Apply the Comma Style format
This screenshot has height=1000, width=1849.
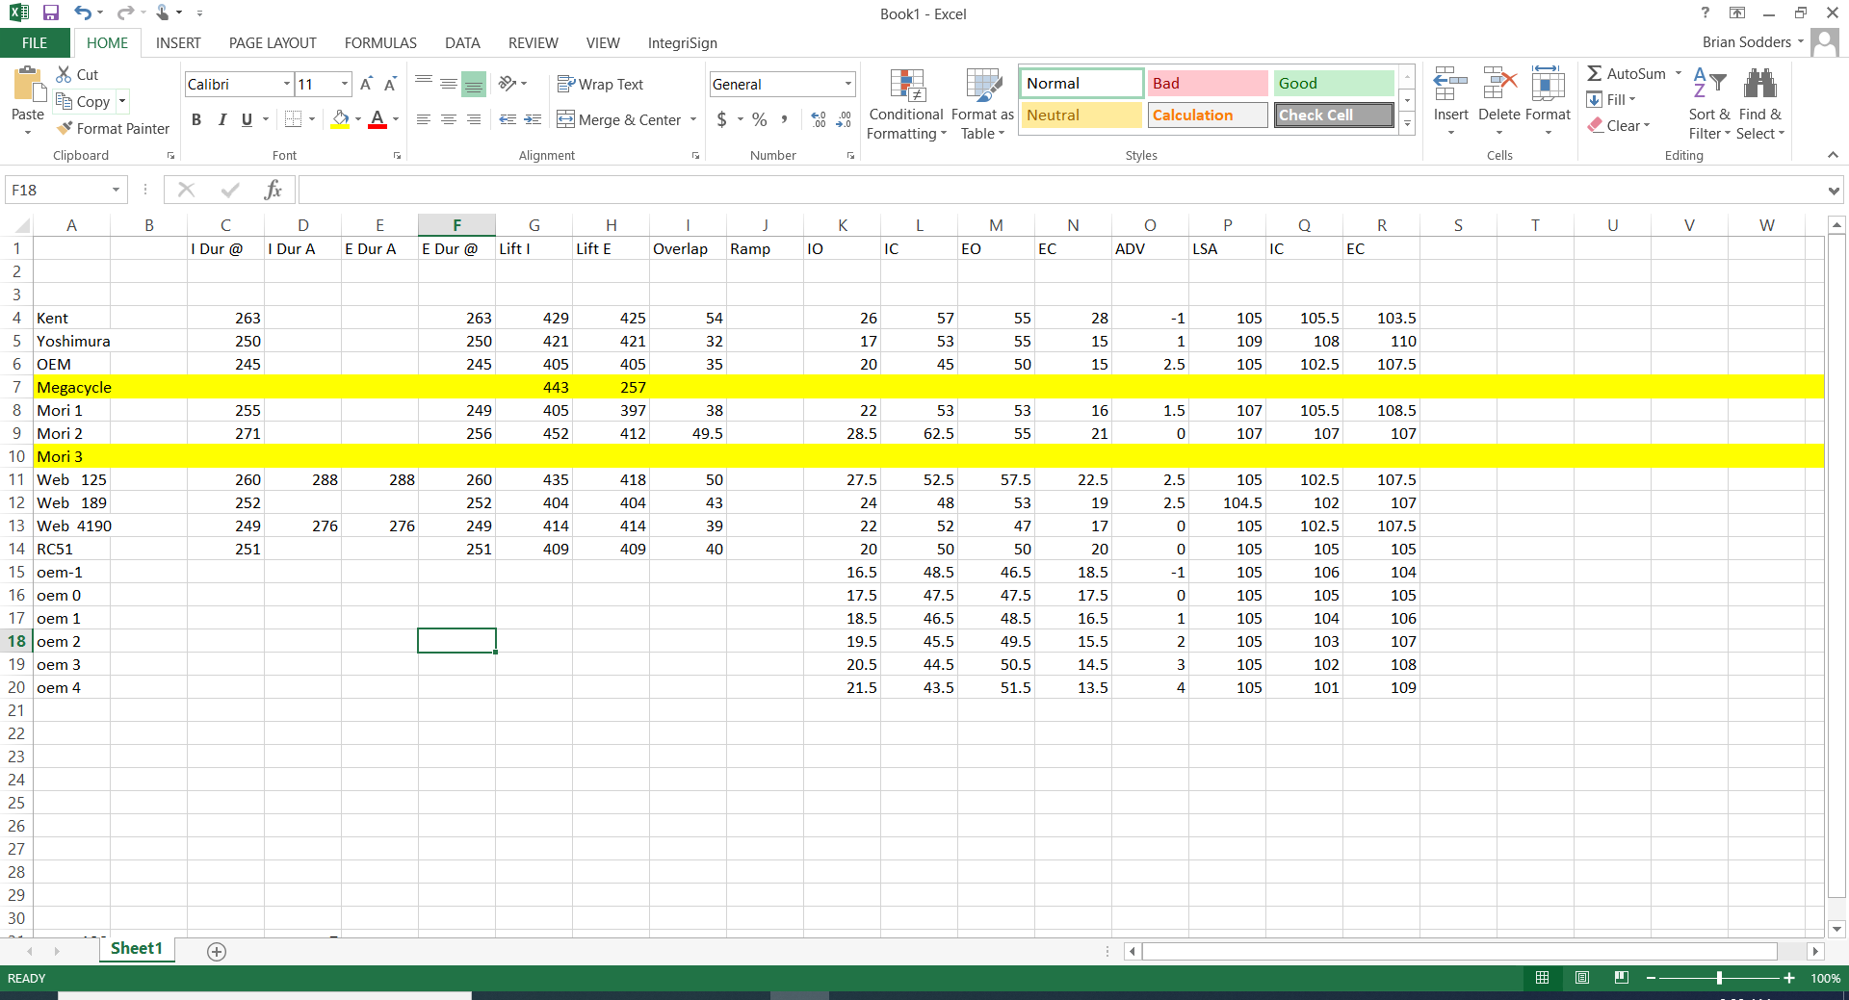785,119
